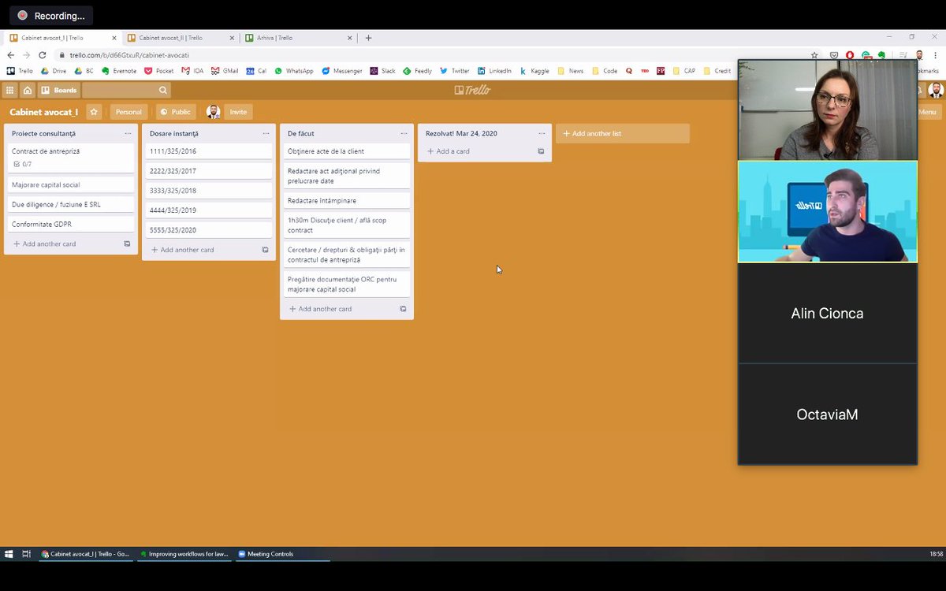Image resolution: width=946 pixels, height=591 pixels.
Task: Bookmark this page with the star icon
Action: coord(814,55)
